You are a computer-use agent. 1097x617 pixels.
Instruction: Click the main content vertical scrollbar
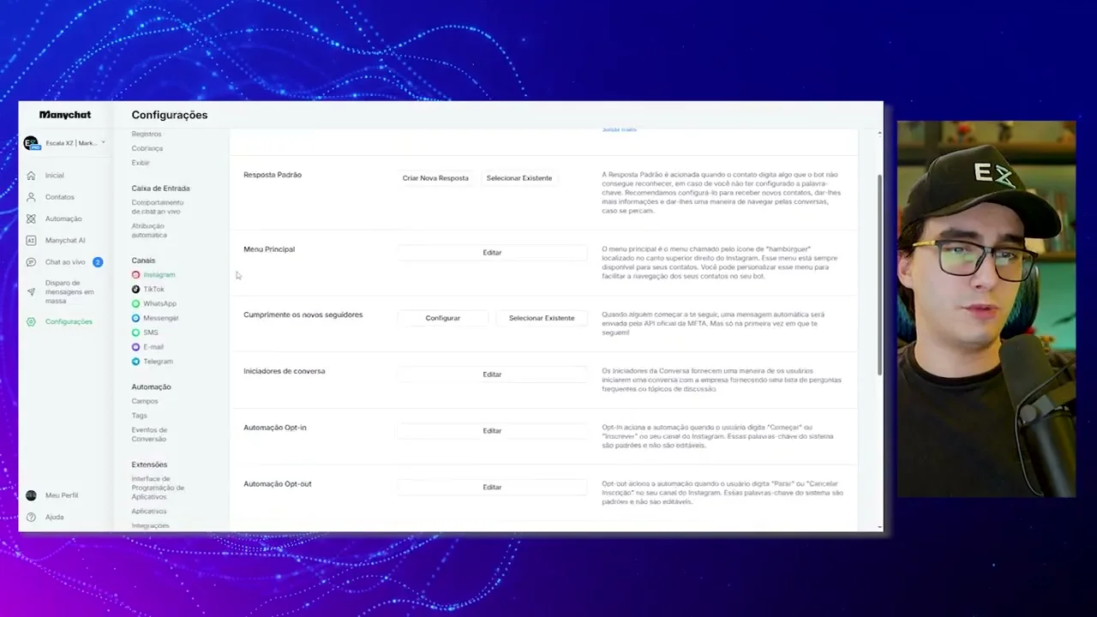click(x=880, y=274)
